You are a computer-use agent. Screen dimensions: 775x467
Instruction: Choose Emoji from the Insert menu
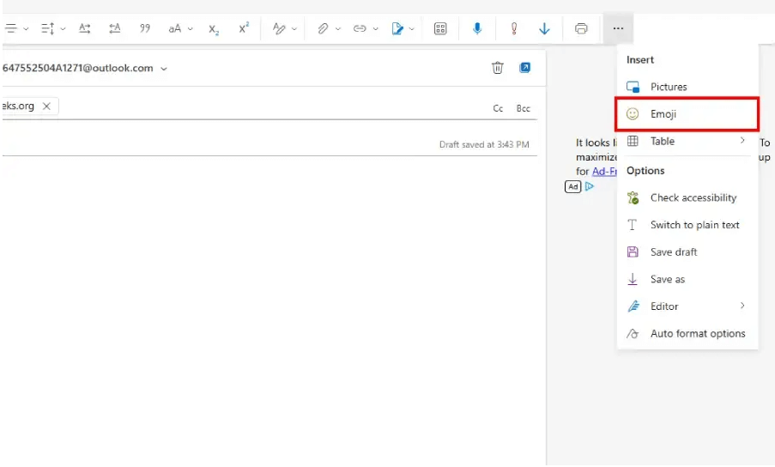(687, 114)
